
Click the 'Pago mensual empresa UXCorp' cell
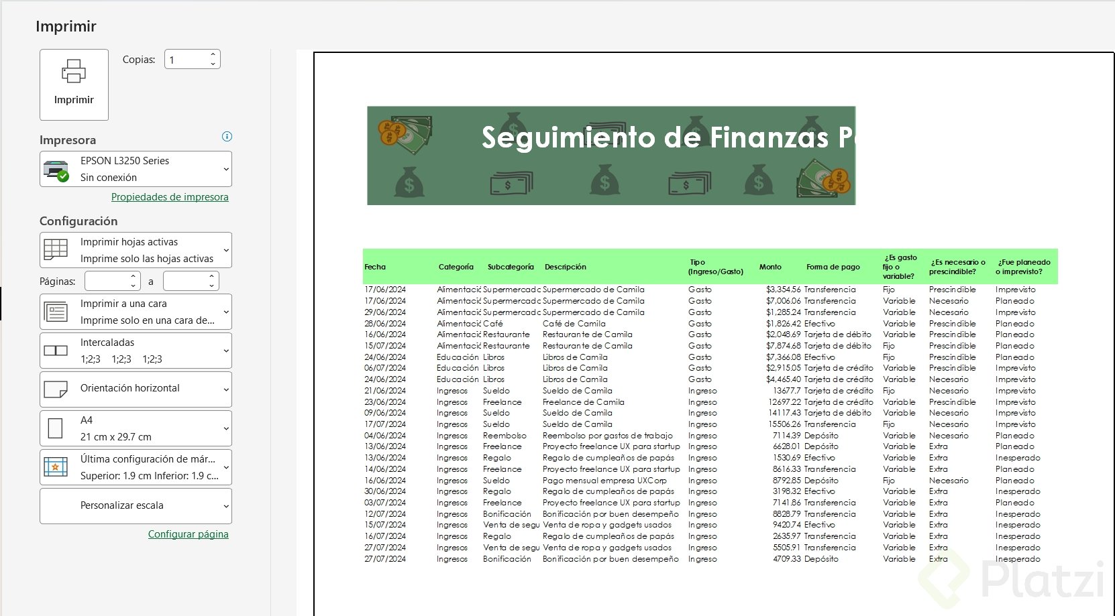point(604,481)
